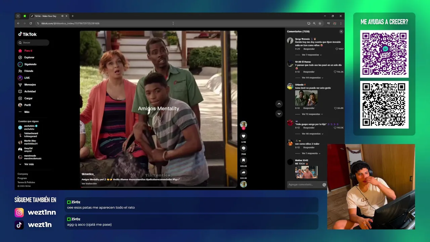Open the browser zoom magnifier icon
Viewport: 430px width, 242px height.
(x=314, y=24)
